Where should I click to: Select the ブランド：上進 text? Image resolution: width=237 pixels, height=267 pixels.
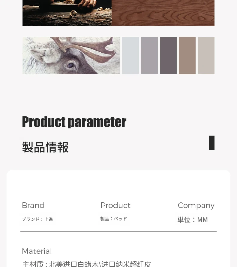(x=37, y=219)
